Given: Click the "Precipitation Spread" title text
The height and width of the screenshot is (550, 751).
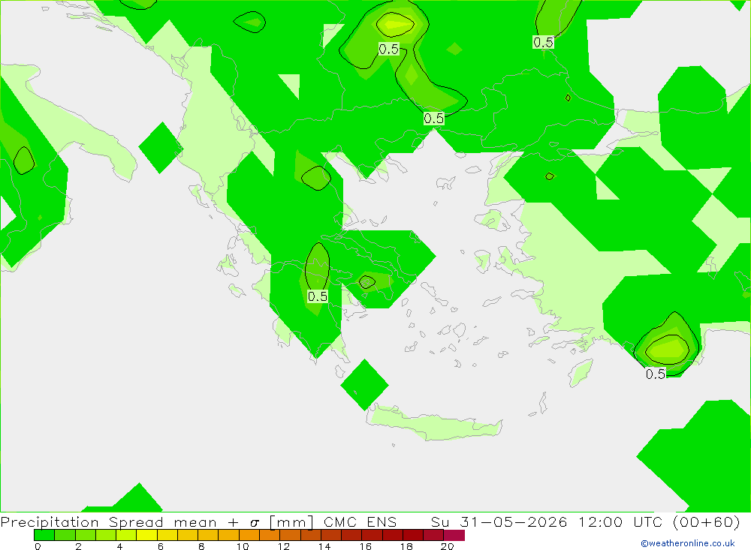Looking at the screenshot, I should [82, 522].
